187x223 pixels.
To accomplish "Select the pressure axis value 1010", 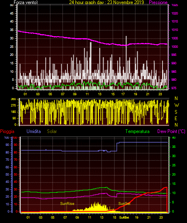I will tap(175, 30).
